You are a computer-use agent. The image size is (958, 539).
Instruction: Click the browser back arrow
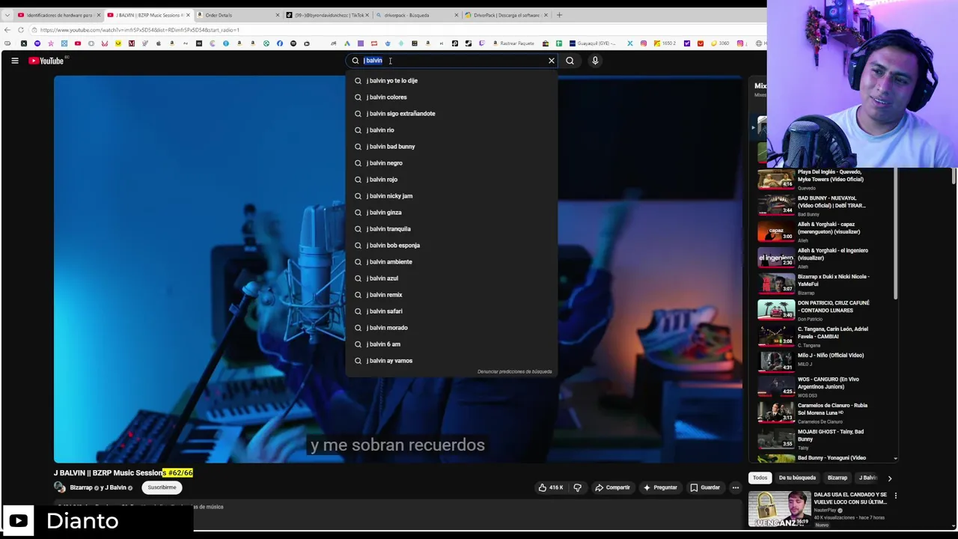click(7, 30)
